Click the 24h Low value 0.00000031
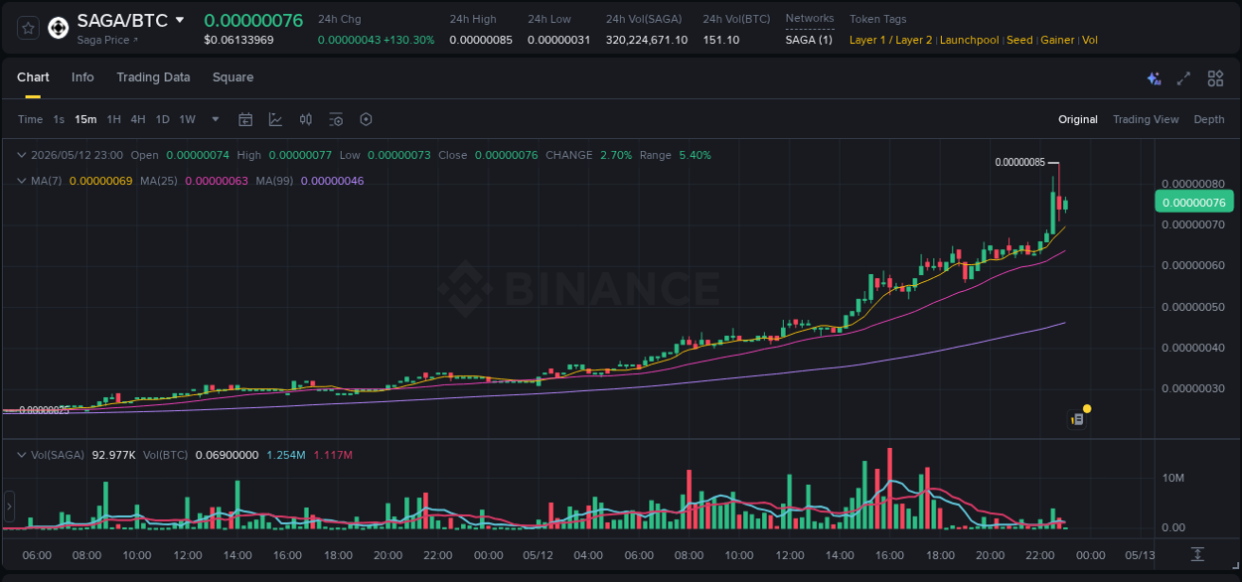Image resolution: width=1242 pixels, height=582 pixels. [x=559, y=40]
